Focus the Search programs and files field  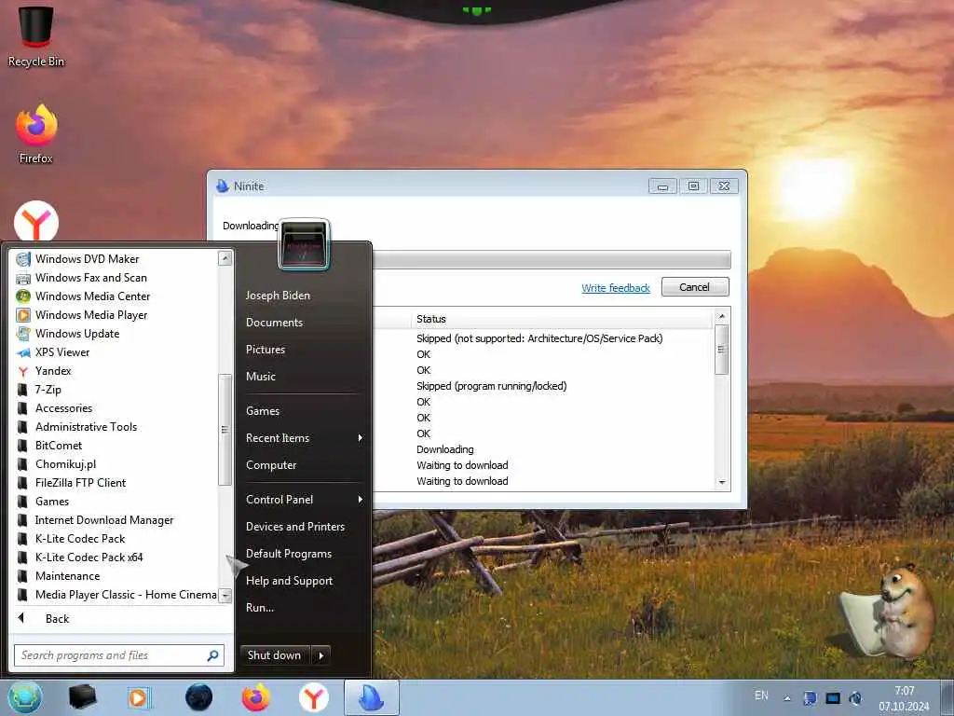(119, 655)
